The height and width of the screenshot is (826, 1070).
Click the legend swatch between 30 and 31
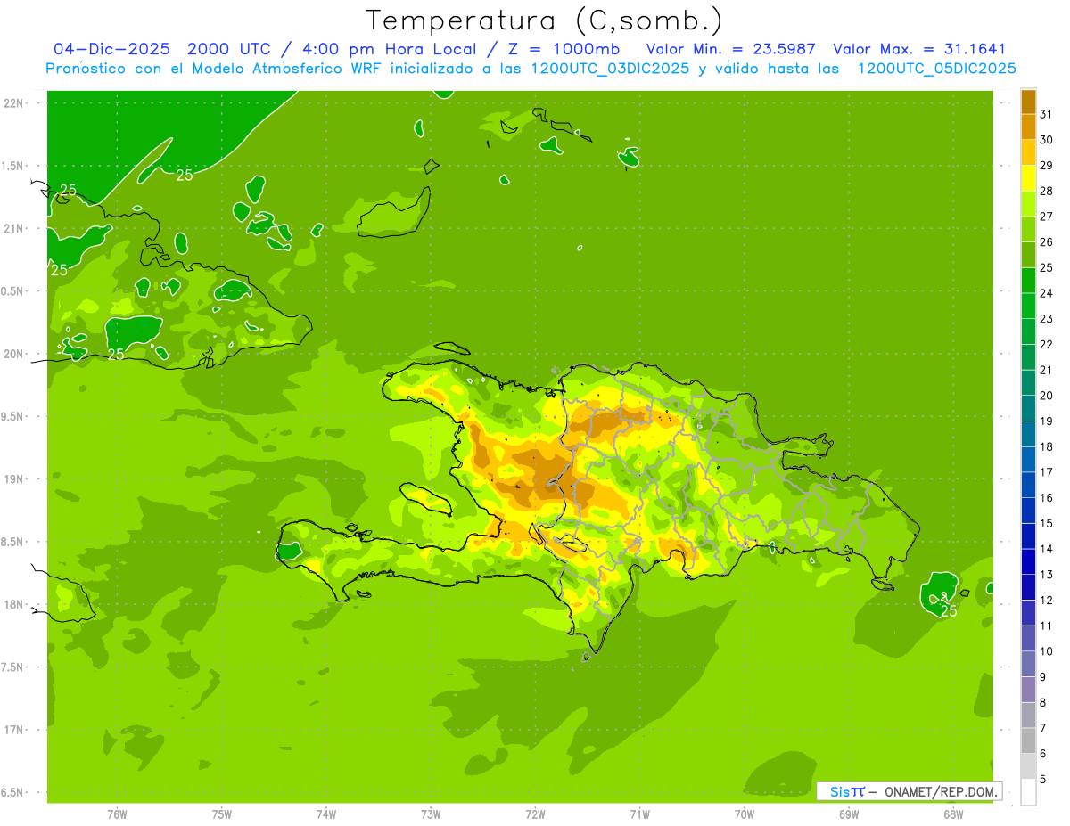pos(1028,127)
